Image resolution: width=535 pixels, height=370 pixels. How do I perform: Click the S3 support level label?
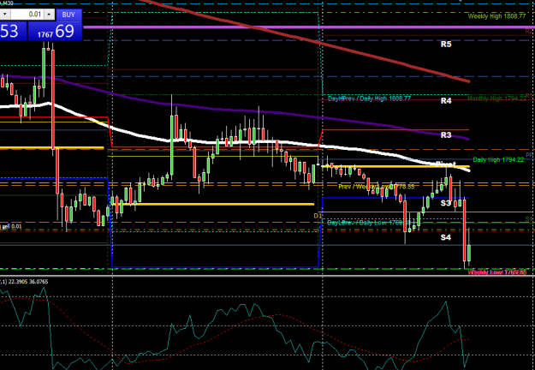(446, 203)
